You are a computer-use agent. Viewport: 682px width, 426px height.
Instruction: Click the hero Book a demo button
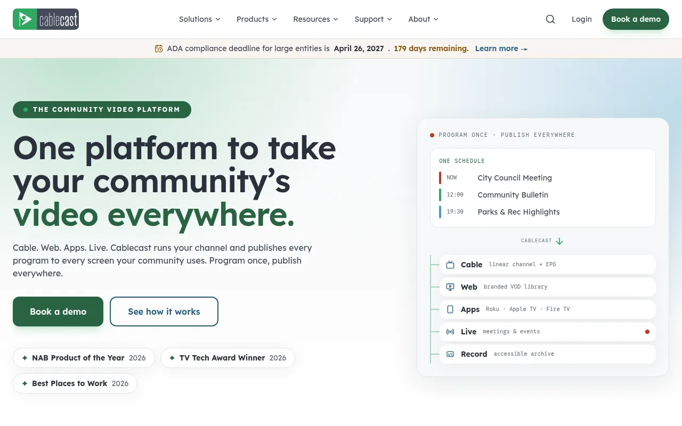(x=58, y=312)
